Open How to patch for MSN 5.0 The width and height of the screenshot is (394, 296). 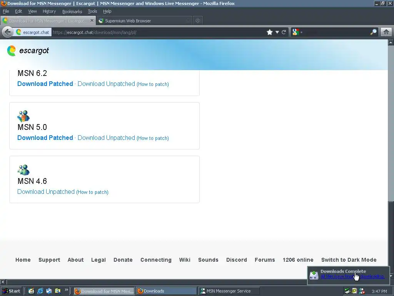click(153, 138)
